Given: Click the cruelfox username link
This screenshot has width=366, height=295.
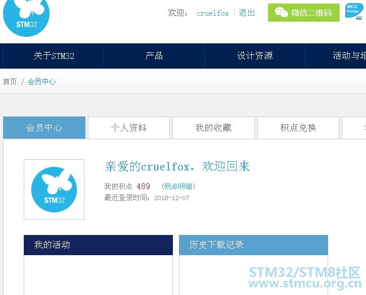Looking at the screenshot, I should 213,13.
